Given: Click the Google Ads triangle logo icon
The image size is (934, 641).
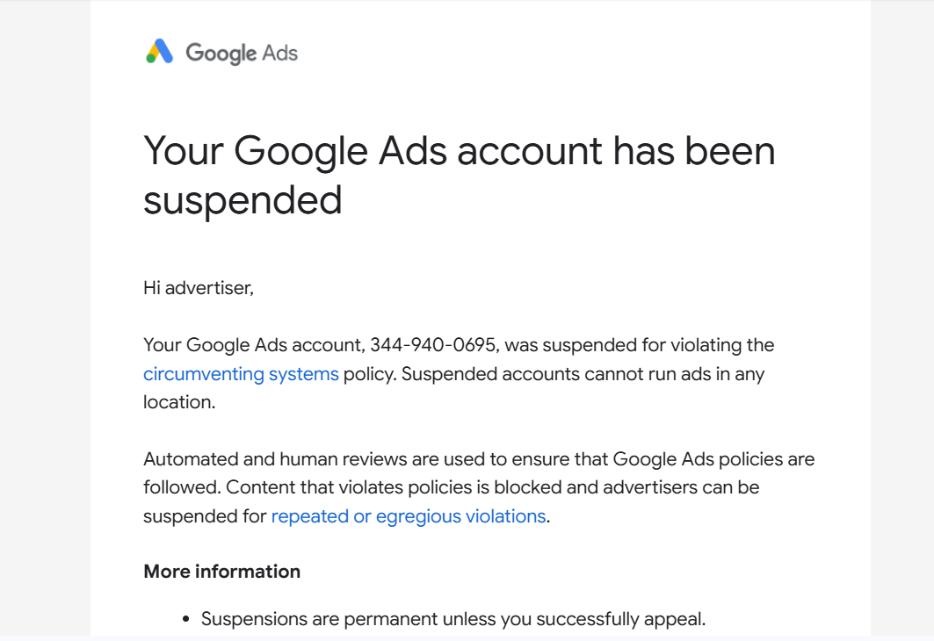Looking at the screenshot, I should pos(159,52).
